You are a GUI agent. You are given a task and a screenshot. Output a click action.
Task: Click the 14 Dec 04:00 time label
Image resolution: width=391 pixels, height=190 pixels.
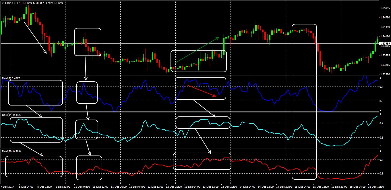pyautogui.click(x=247, y=187)
